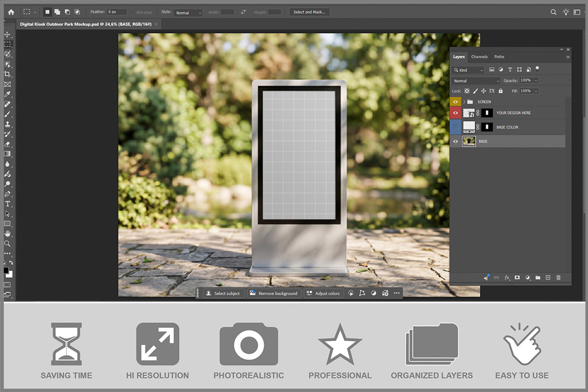Select the Pen tool
Image resolution: width=588 pixels, height=392 pixels.
tap(7, 194)
